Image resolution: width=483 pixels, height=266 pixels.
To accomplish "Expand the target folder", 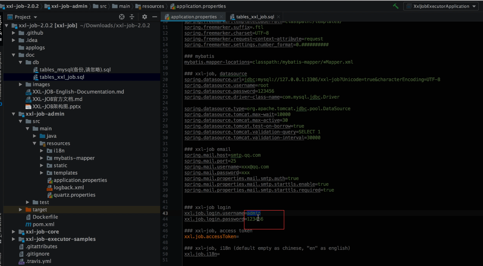I will 21,209.
